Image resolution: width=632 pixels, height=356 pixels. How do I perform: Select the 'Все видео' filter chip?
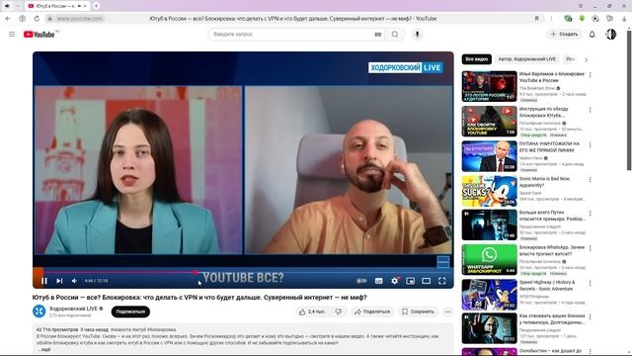(477, 59)
